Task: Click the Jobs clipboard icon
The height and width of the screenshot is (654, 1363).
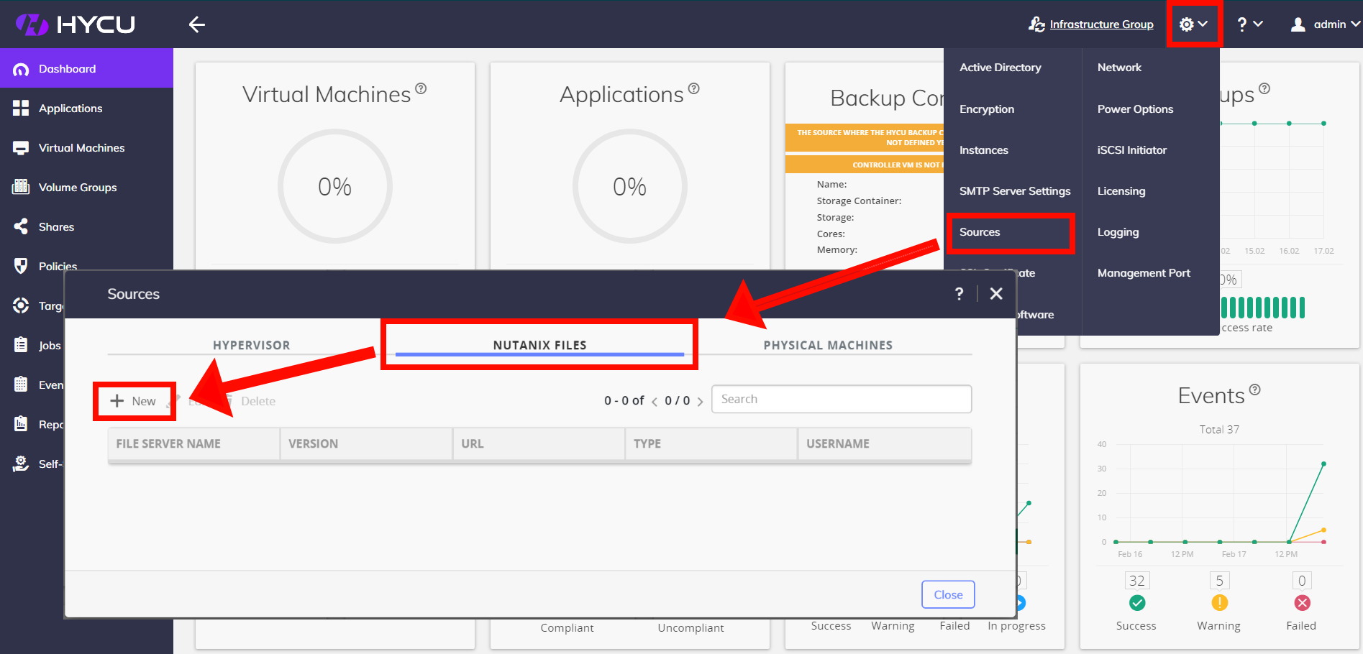Action: pos(21,345)
